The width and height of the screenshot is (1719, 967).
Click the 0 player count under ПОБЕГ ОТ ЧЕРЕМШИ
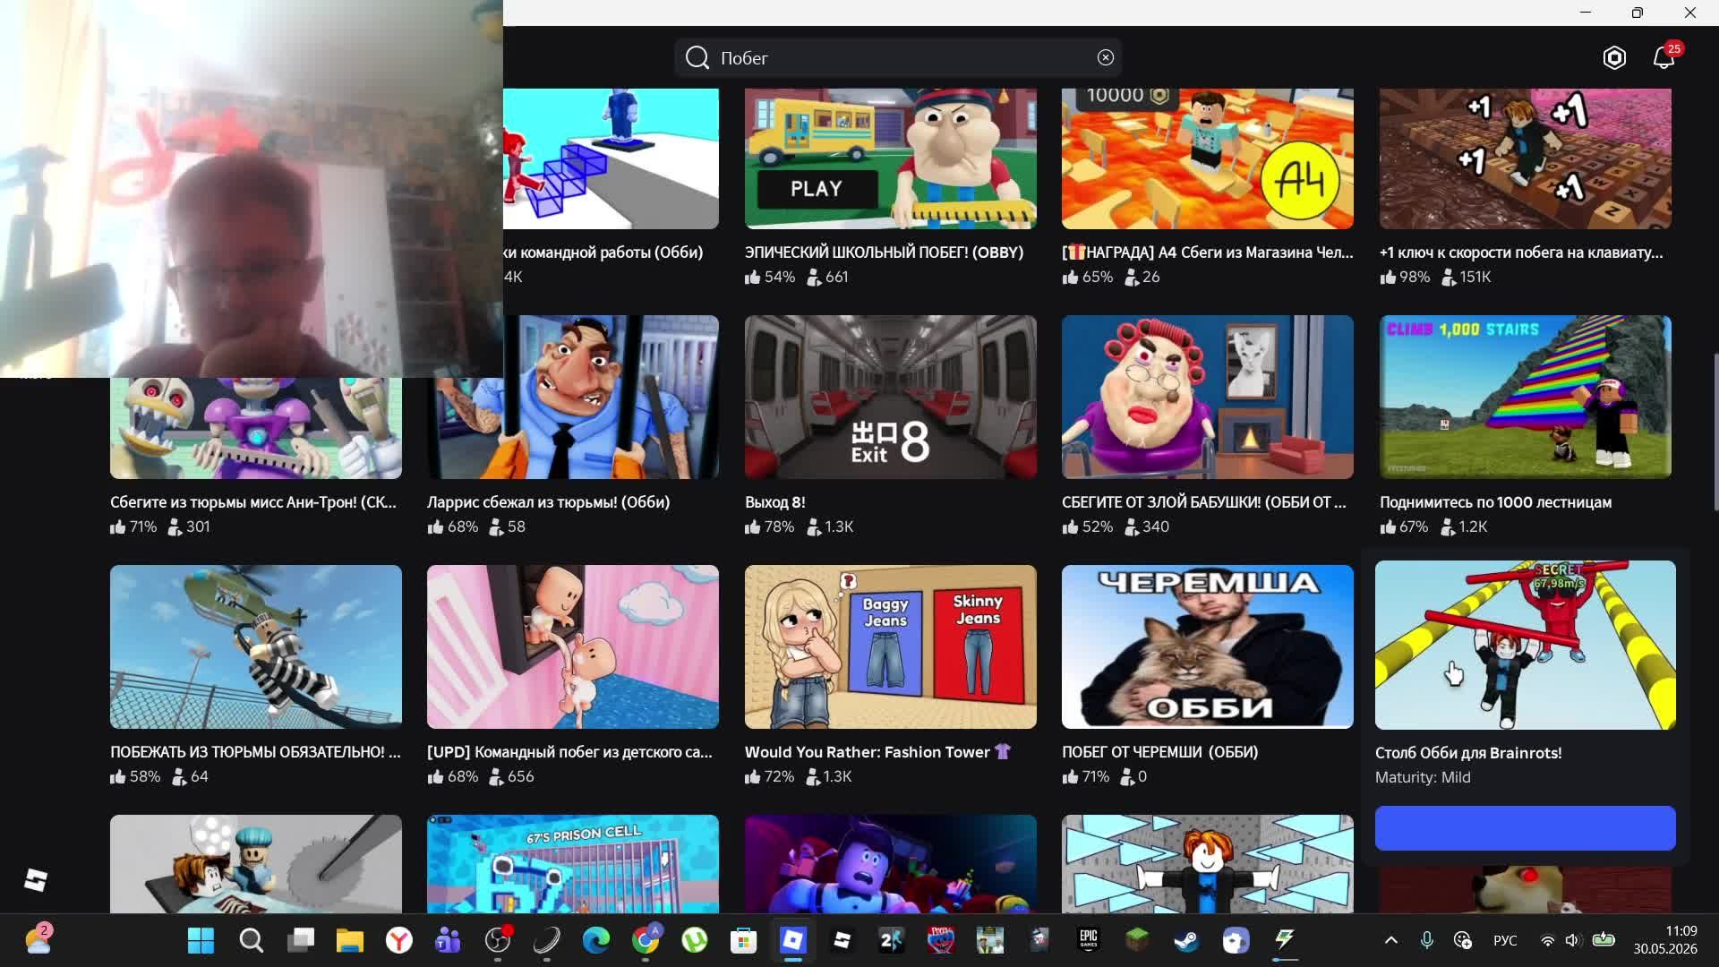[1133, 776]
